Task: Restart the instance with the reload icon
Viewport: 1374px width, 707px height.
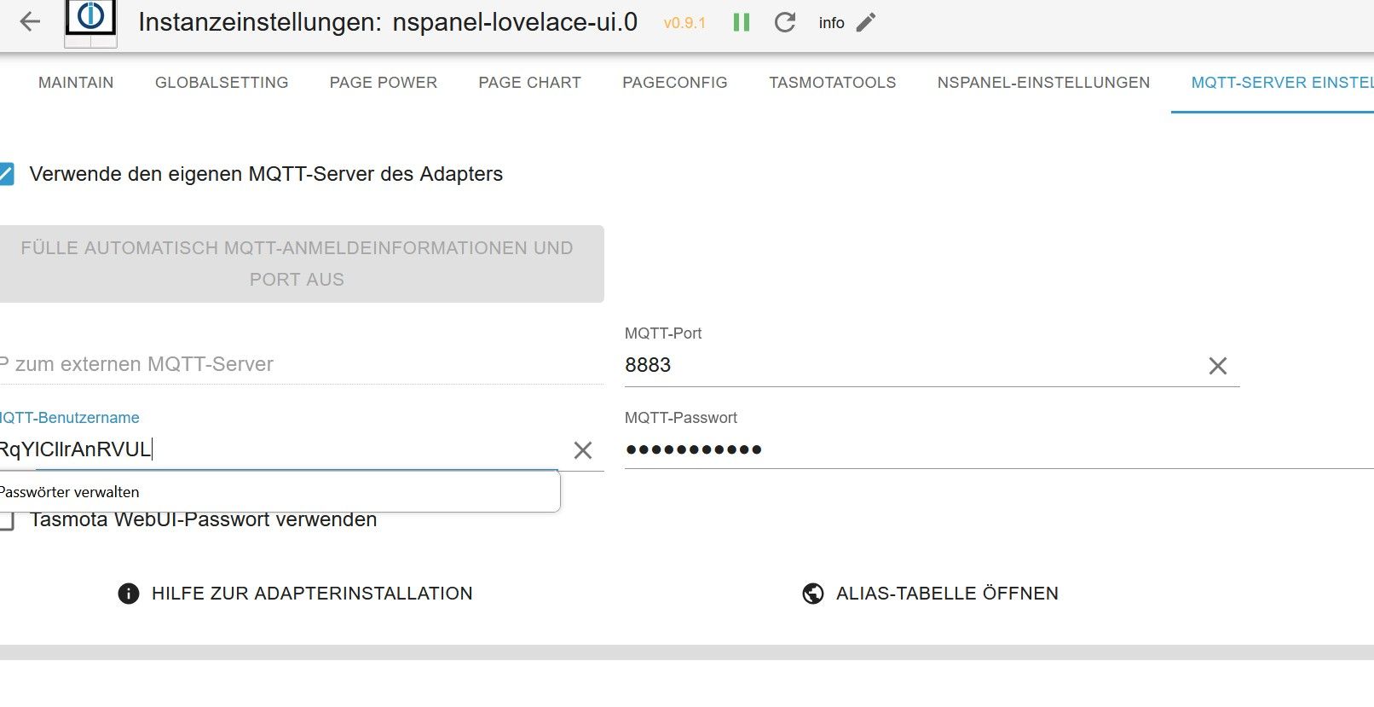Action: pos(785,23)
